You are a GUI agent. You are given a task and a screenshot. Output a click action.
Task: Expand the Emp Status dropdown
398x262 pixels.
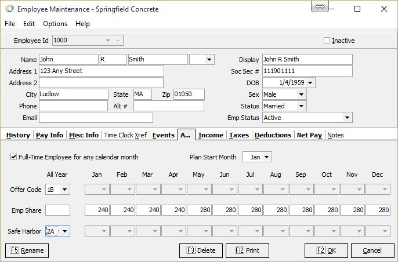click(x=347, y=118)
